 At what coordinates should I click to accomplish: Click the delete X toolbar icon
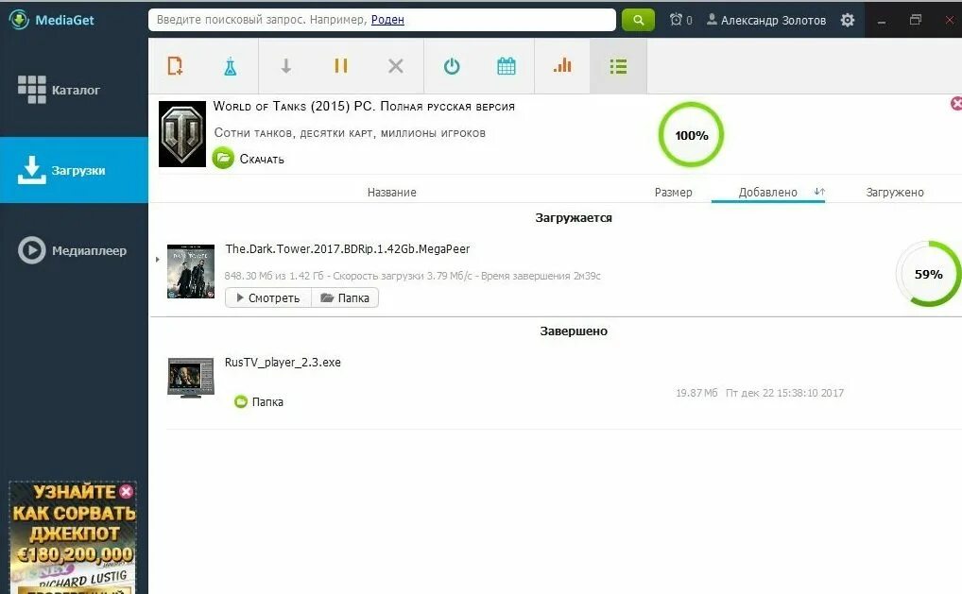pyautogui.click(x=396, y=65)
